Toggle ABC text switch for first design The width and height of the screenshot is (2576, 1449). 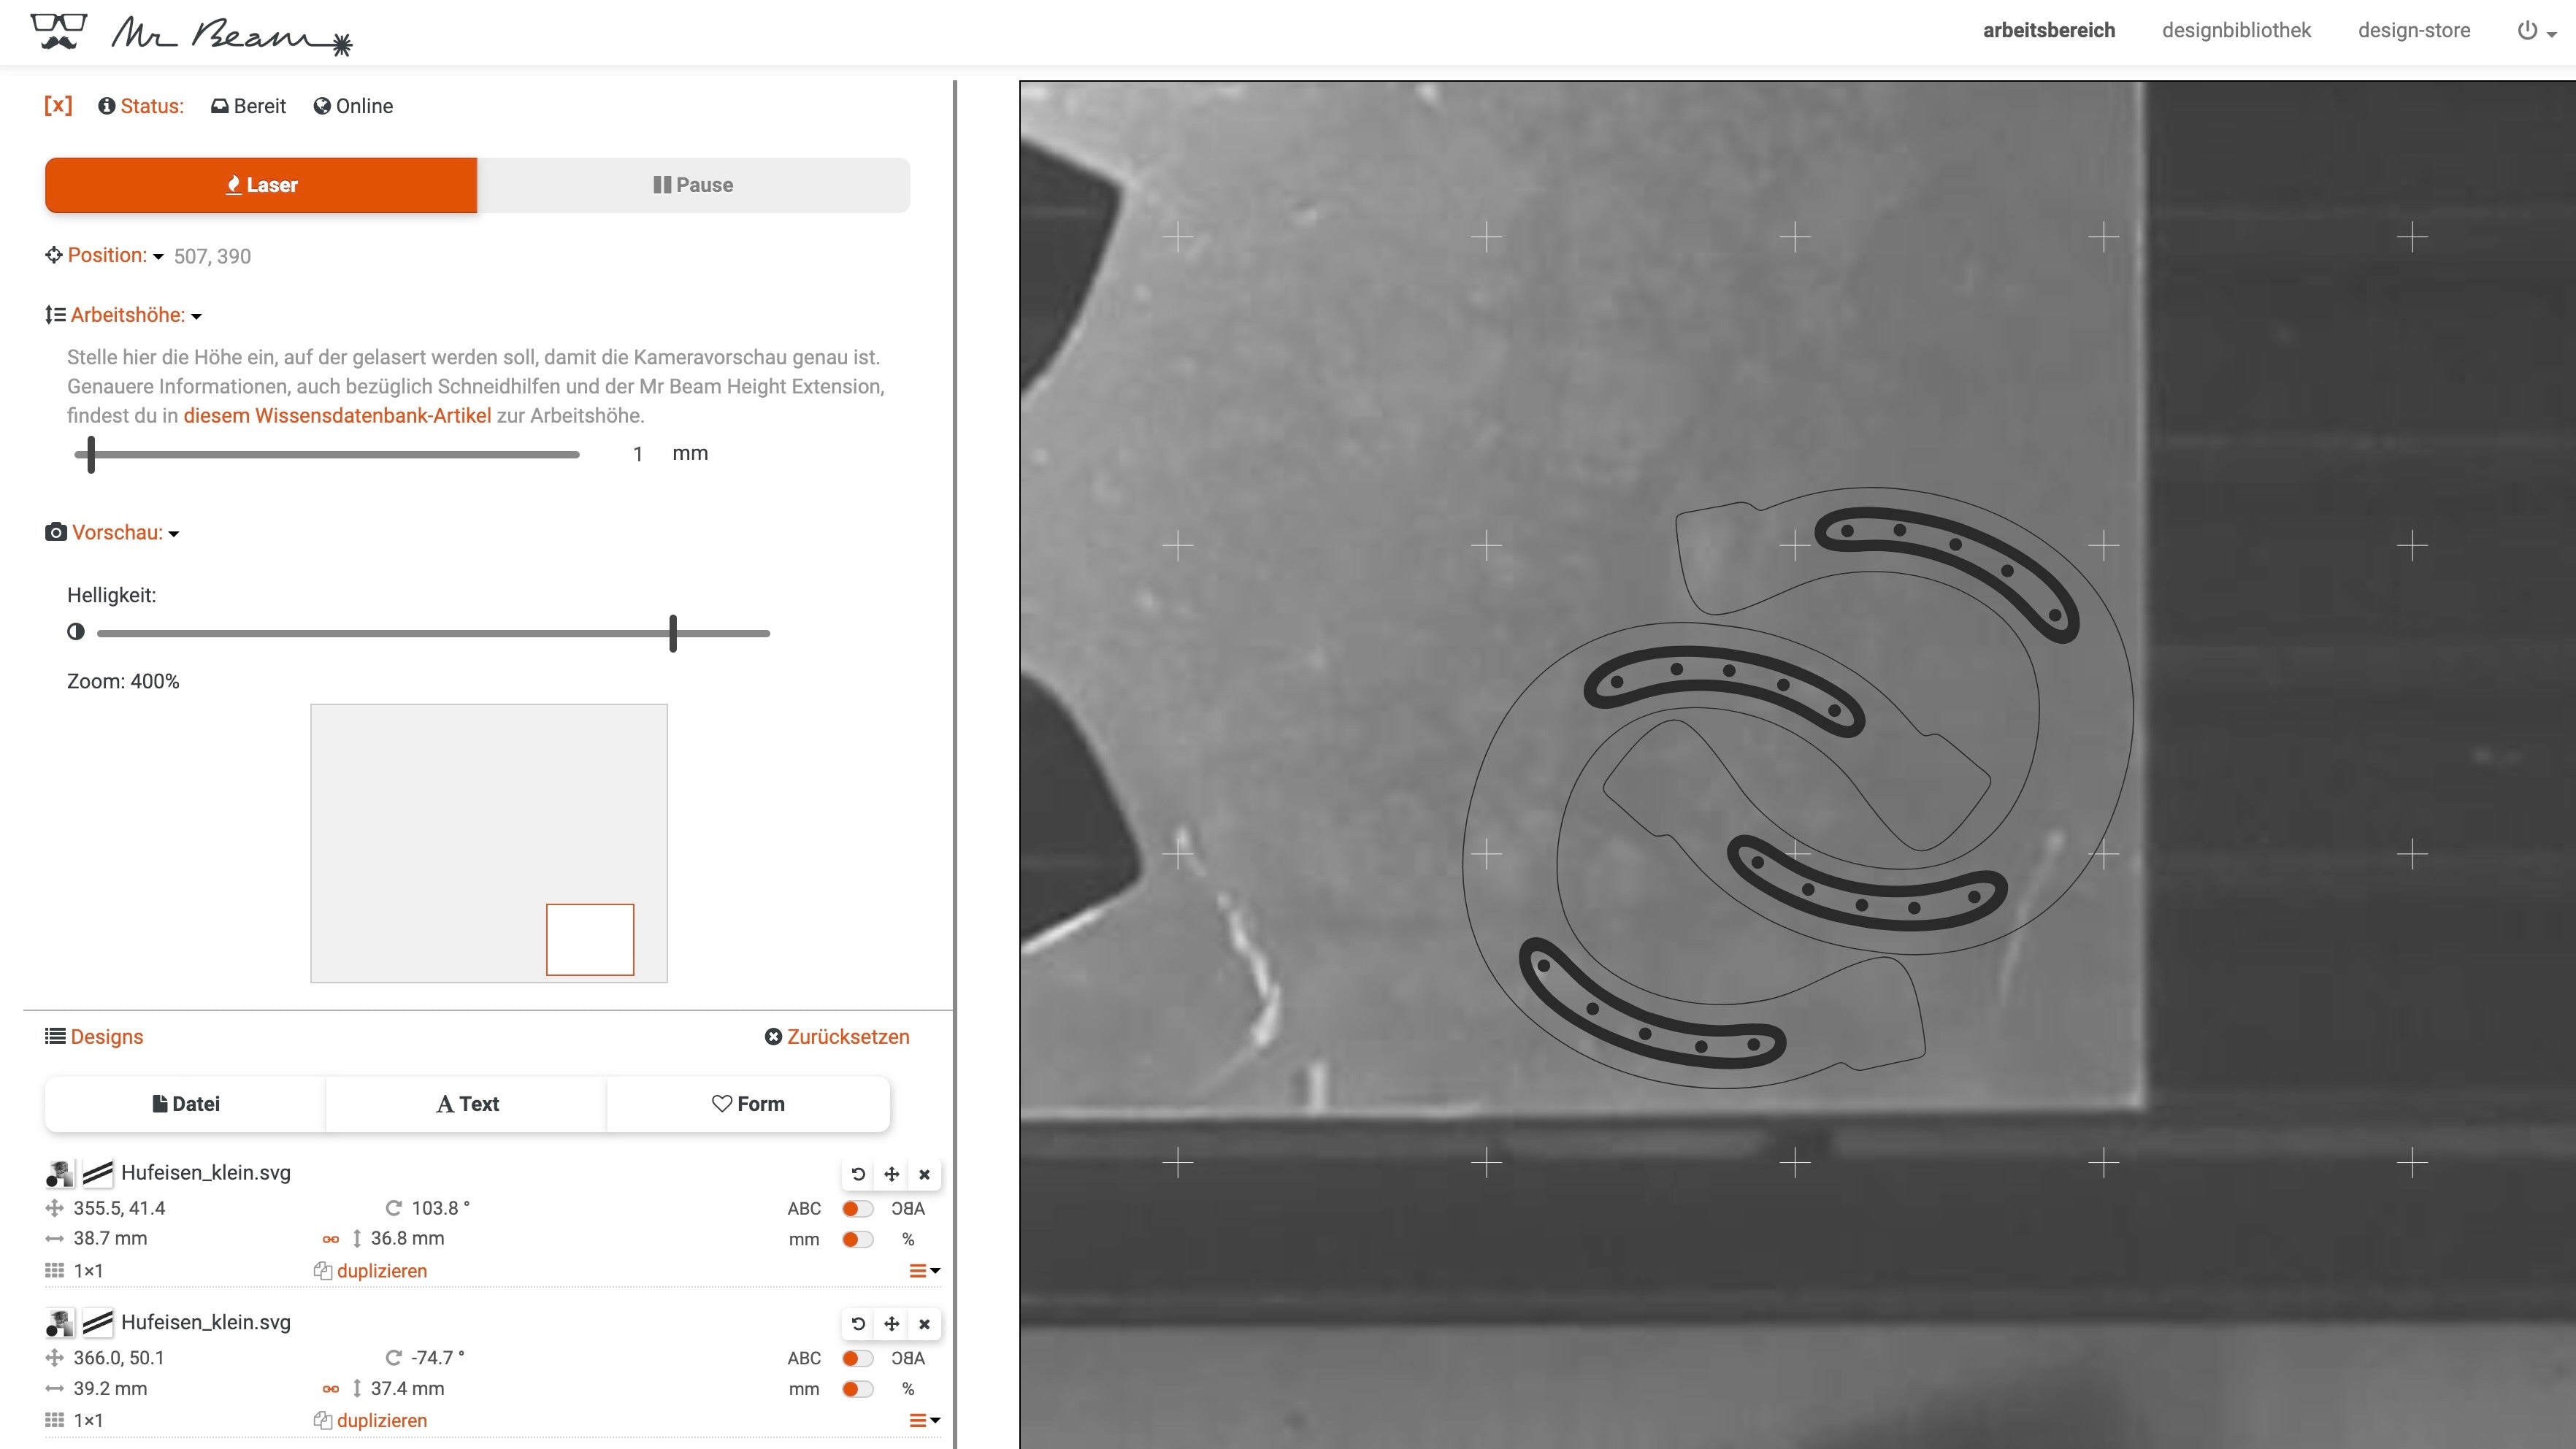click(x=856, y=1208)
